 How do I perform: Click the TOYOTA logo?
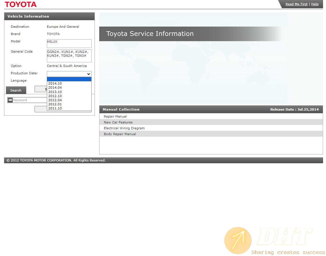click(x=20, y=4)
